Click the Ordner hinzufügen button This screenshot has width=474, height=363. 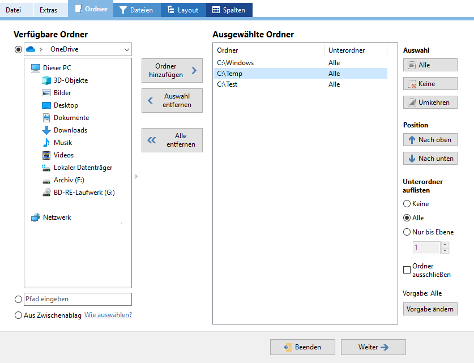pos(172,71)
